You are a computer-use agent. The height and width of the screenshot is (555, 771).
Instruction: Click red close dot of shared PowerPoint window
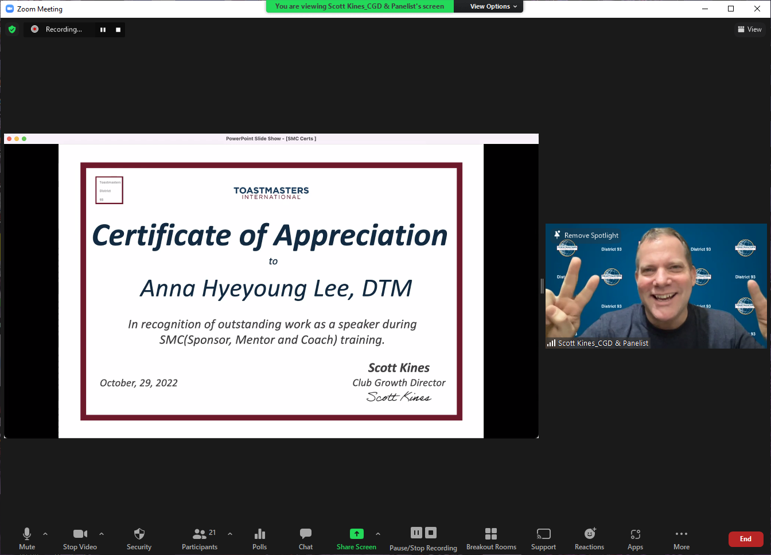coord(9,139)
